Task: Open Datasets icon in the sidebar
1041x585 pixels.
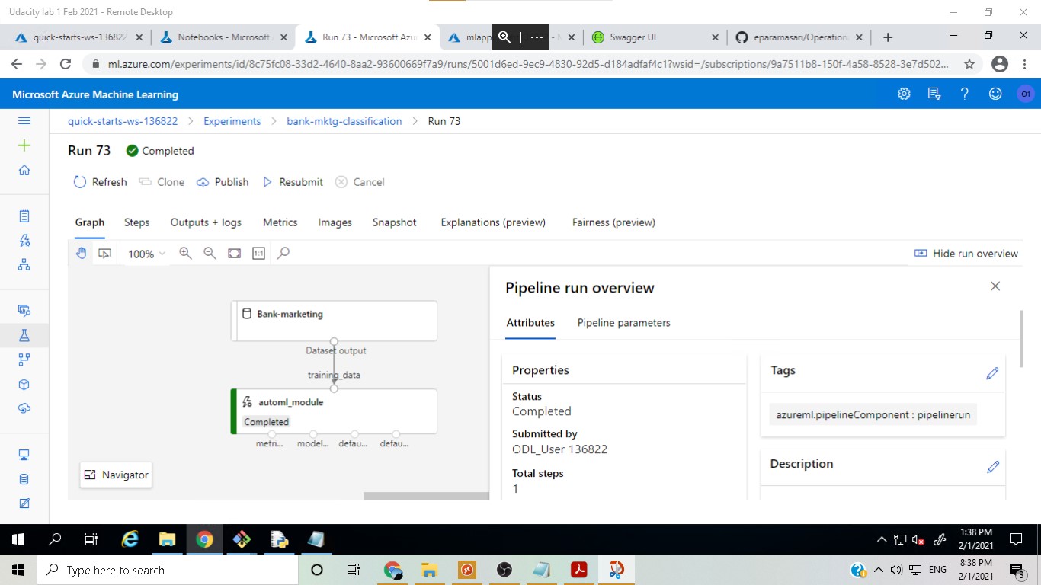Action: [x=24, y=311]
